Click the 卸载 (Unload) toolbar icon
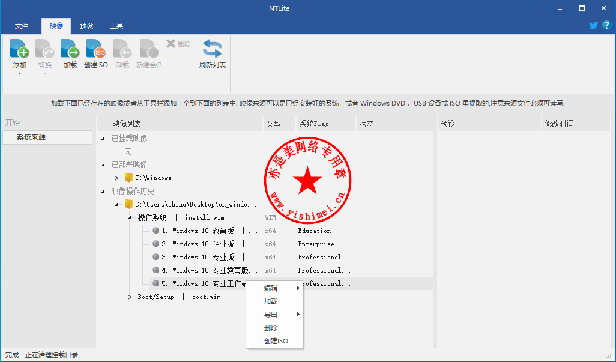 pyautogui.click(x=122, y=49)
